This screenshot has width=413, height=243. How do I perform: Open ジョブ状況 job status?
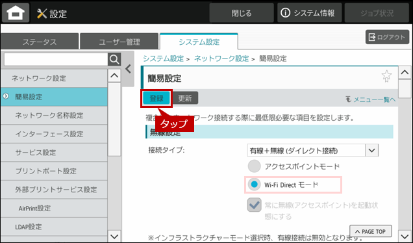point(377,13)
